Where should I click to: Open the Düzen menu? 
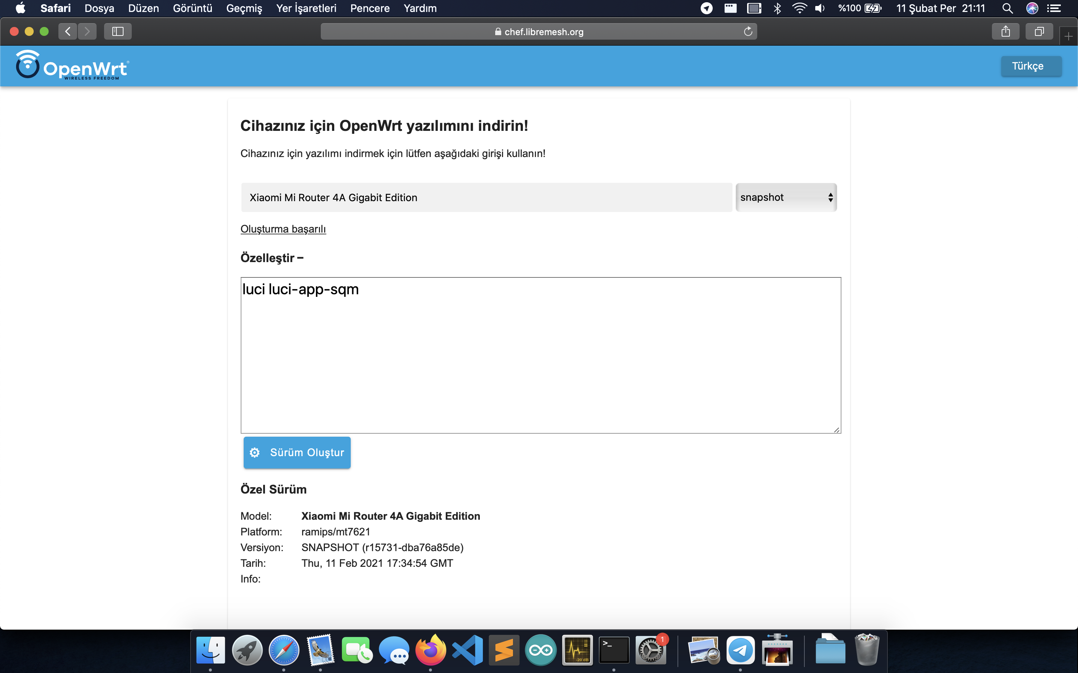[x=143, y=8]
